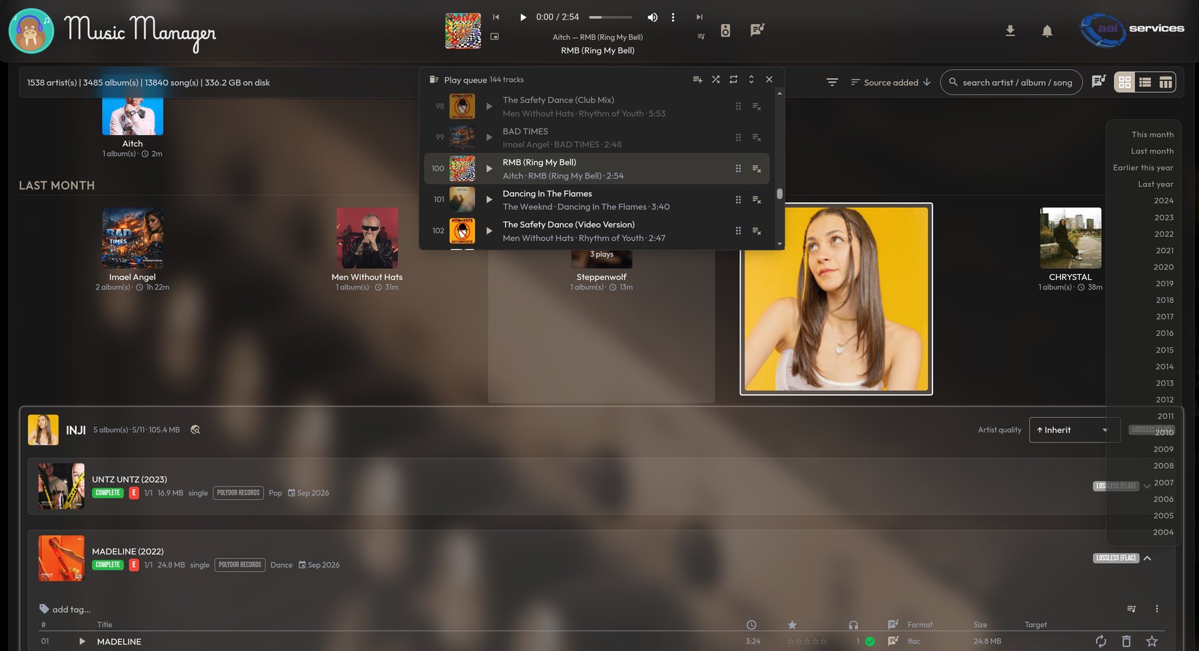Jump to year 2024
The width and height of the screenshot is (1199, 651).
pyautogui.click(x=1164, y=201)
